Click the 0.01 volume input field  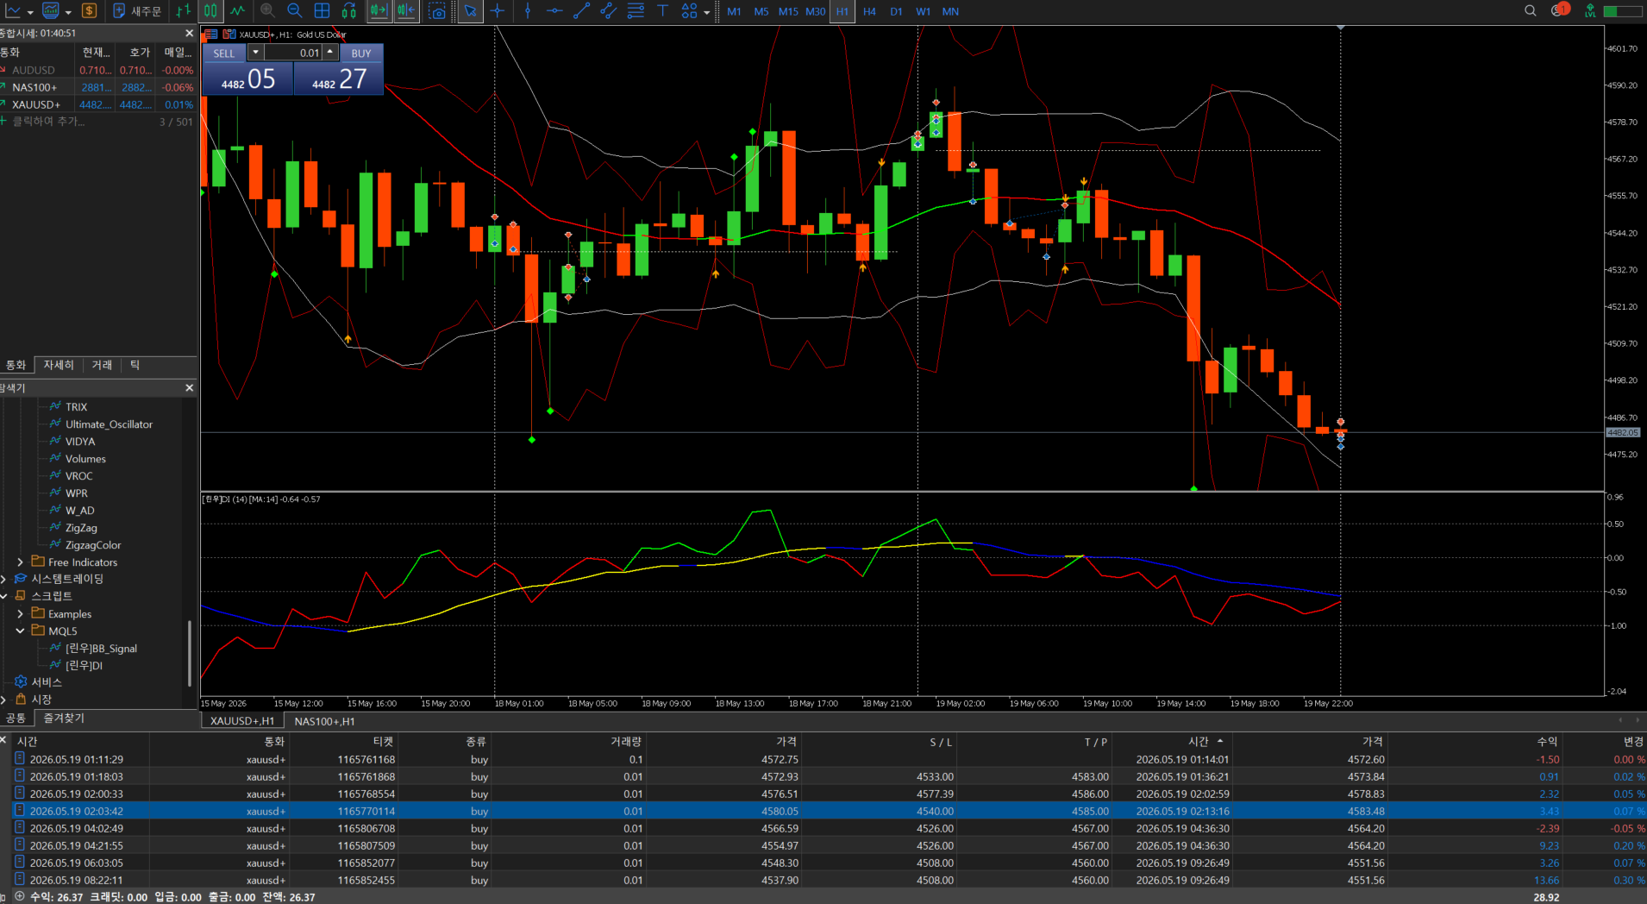coord(293,53)
